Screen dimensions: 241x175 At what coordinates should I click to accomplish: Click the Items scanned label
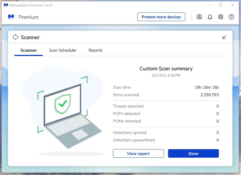click(x=126, y=95)
